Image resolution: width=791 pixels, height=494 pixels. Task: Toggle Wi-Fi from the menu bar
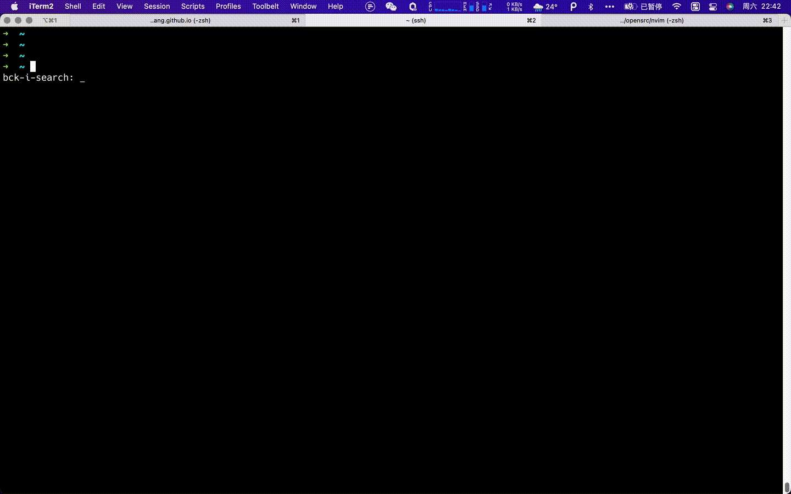[x=676, y=7]
